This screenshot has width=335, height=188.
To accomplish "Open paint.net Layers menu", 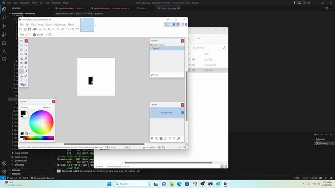I will click(x=49, y=25).
